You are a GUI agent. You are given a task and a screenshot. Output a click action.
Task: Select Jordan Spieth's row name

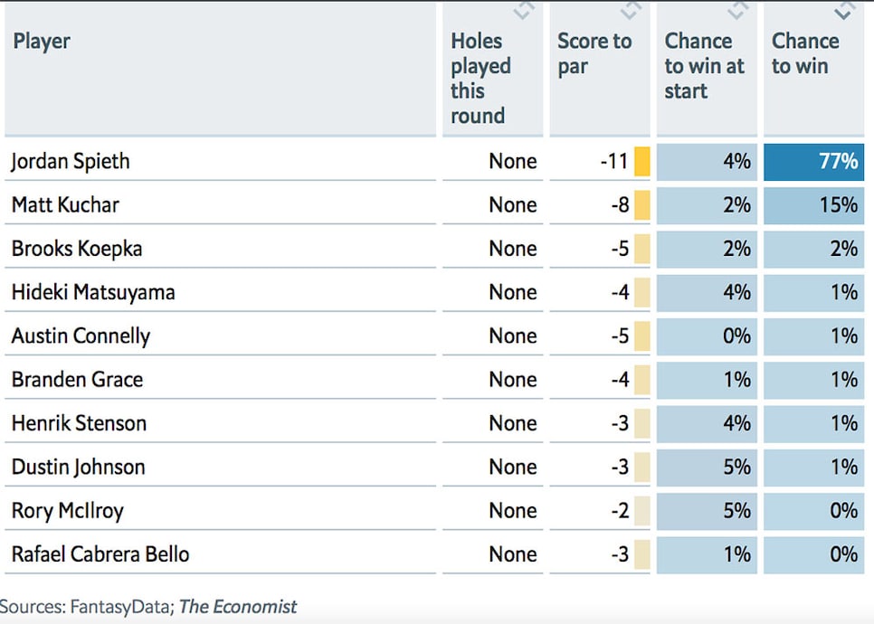click(x=71, y=162)
